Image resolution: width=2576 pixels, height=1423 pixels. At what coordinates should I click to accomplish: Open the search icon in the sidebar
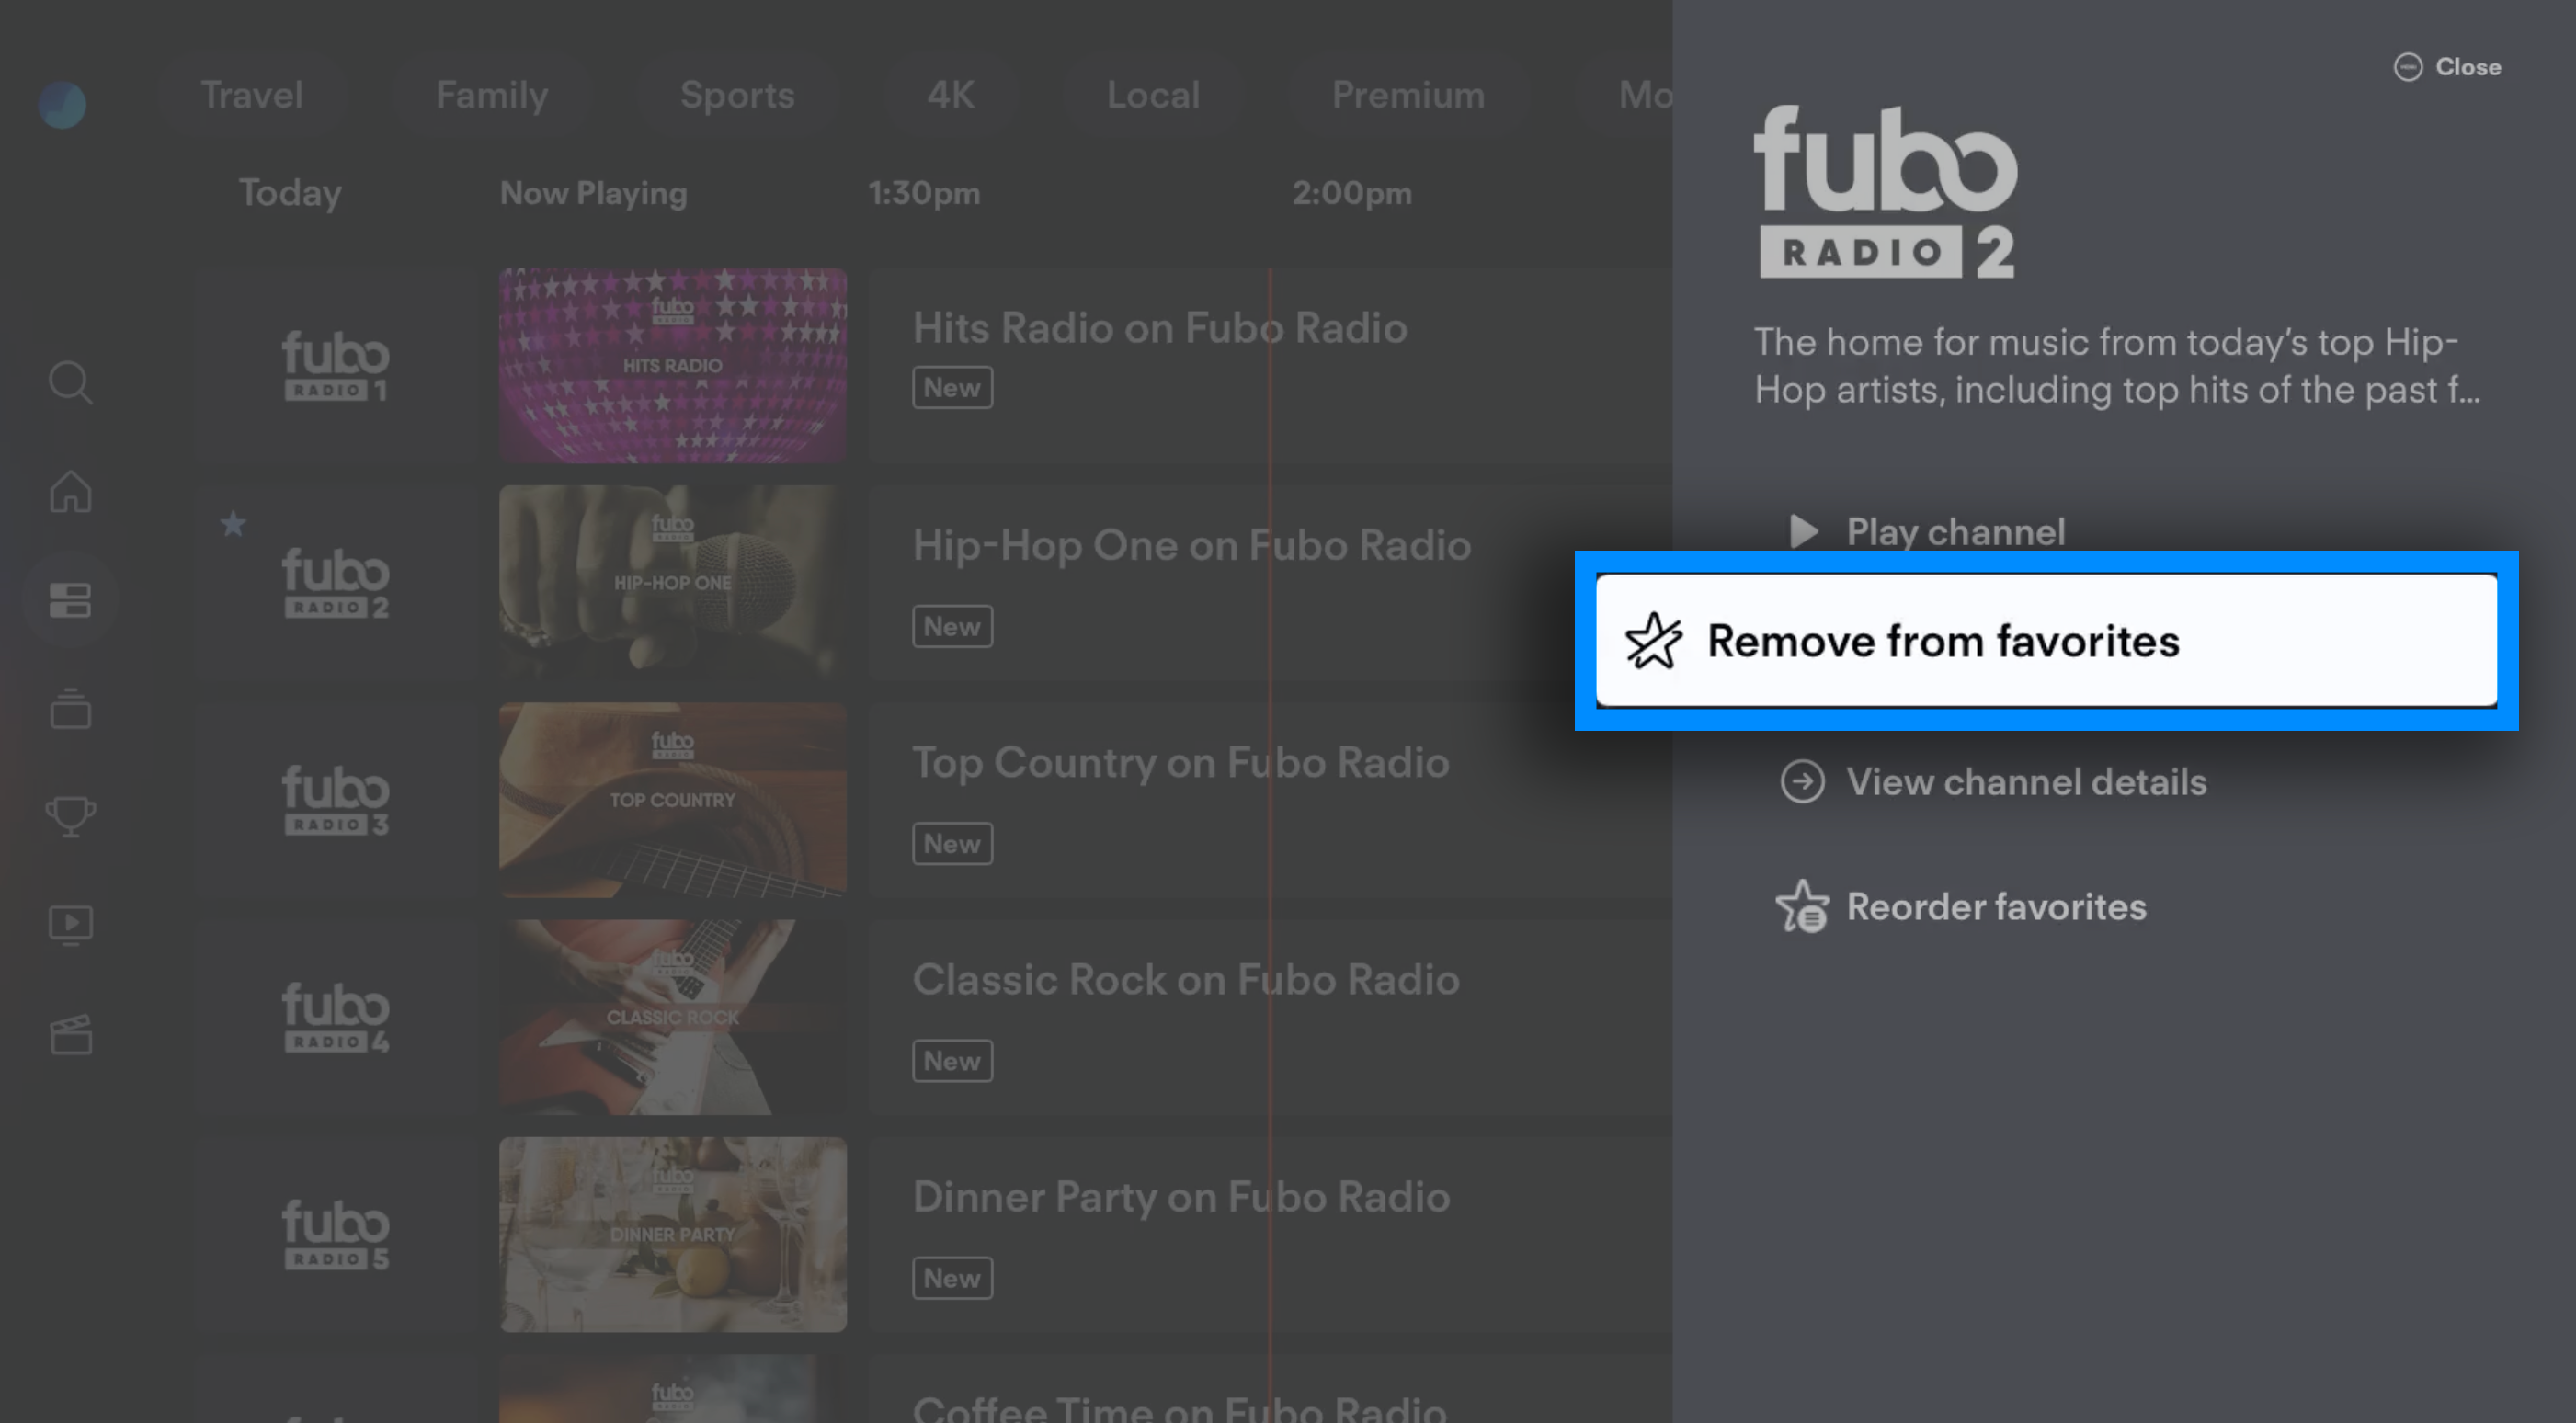(71, 383)
